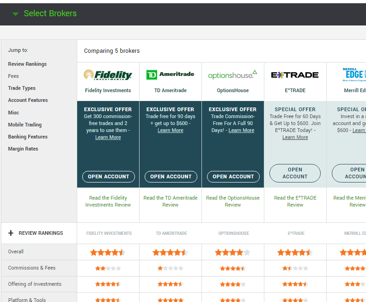Expand the Review Rankings plus icon
Viewport: 366px width, 302px height.
[11, 233]
